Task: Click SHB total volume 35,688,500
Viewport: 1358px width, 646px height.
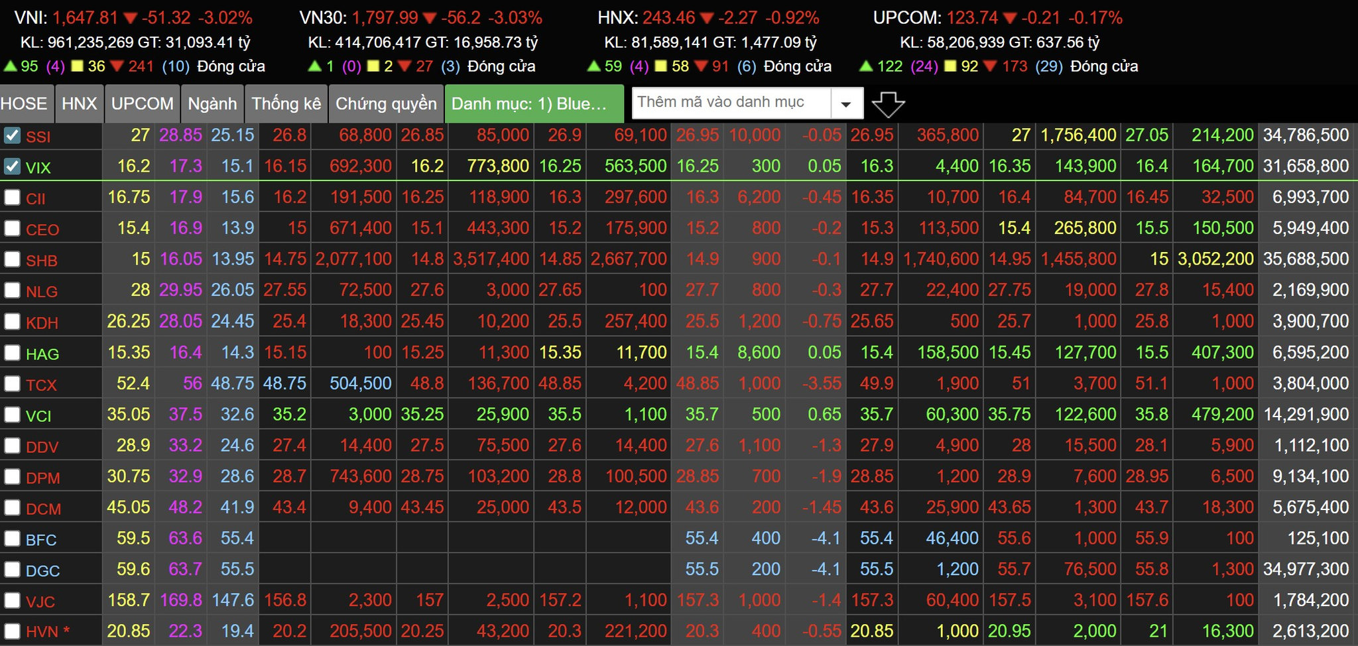Action: click(x=1306, y=259)
